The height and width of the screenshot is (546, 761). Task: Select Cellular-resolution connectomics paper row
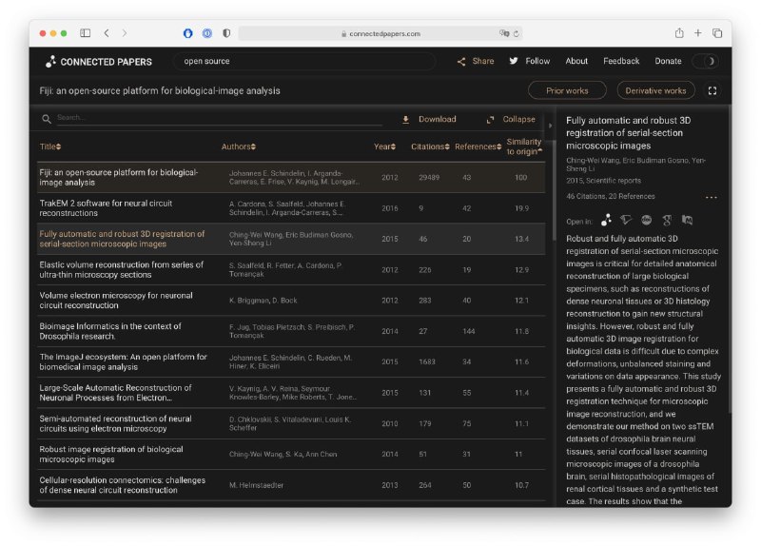(x=291, y=485)
